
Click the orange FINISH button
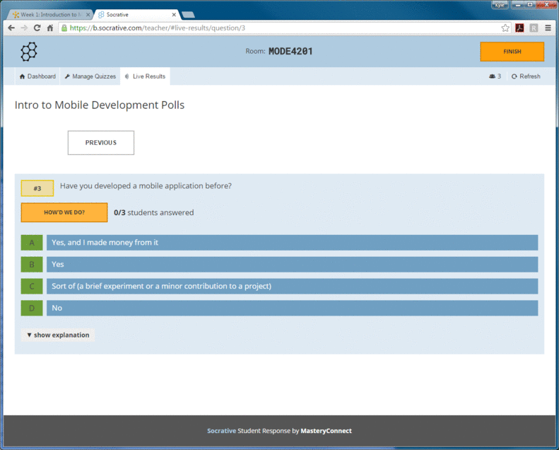tap(512, 52)
